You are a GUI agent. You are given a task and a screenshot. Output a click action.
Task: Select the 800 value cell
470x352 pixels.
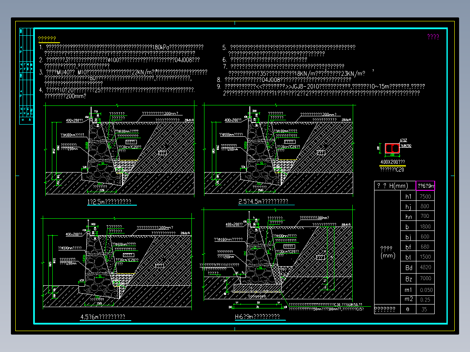[x=426, y=206]
